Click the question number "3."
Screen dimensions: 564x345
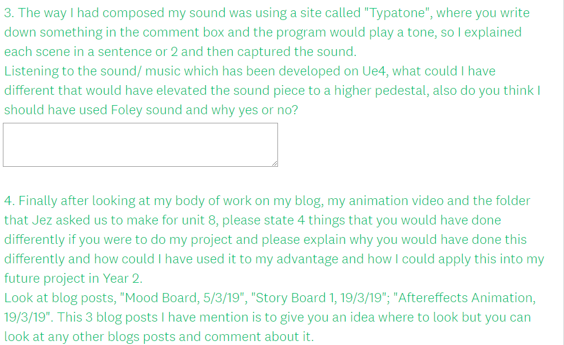click(x=9, y=13)
